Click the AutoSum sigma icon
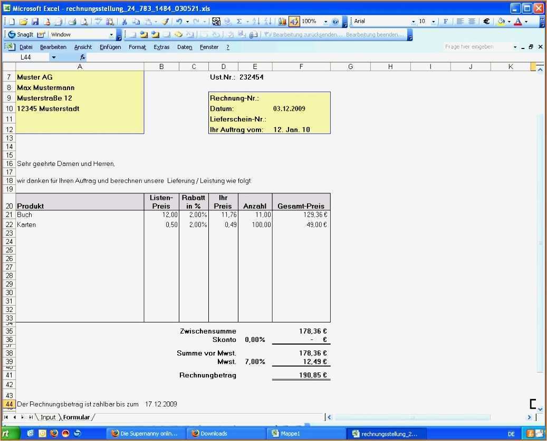 239,22
